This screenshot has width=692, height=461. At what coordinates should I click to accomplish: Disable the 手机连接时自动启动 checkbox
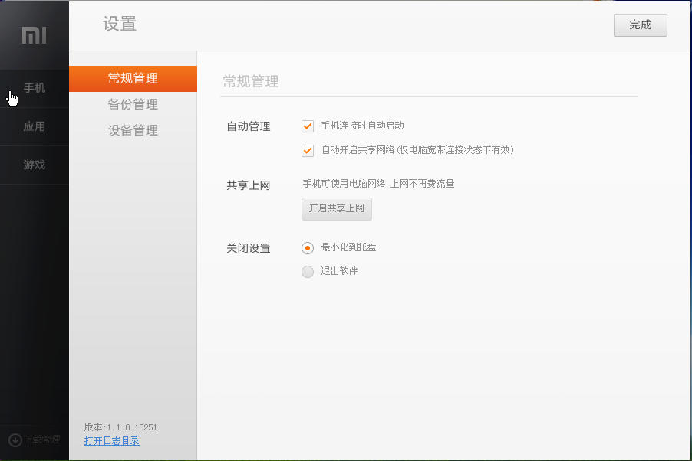click(x=307, y=126)
